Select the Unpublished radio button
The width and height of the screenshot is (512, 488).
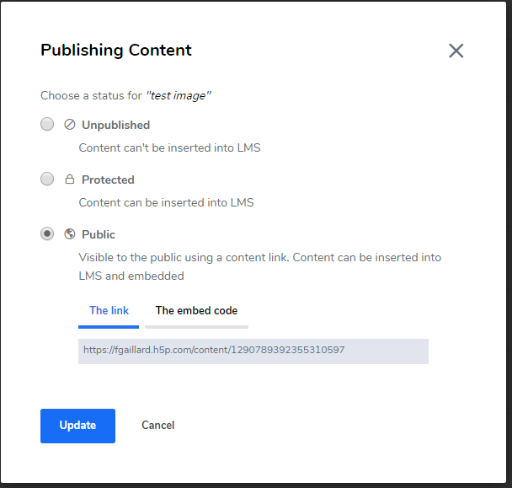point(47,124)
